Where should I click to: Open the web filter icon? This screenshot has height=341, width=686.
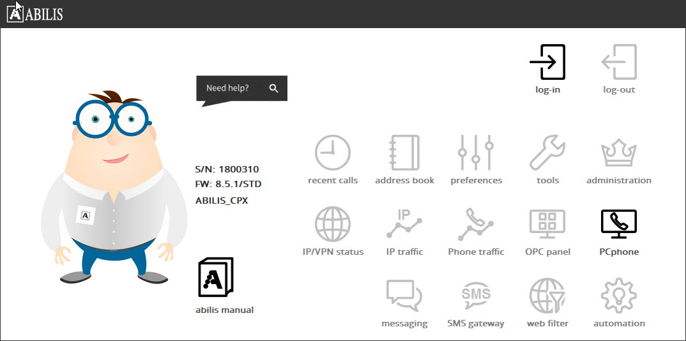click(547, 296)
